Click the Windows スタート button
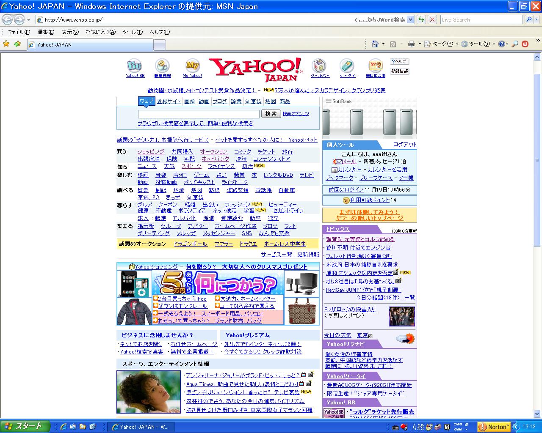Screen dimensions: 542x433 click(x=25, y=427)
